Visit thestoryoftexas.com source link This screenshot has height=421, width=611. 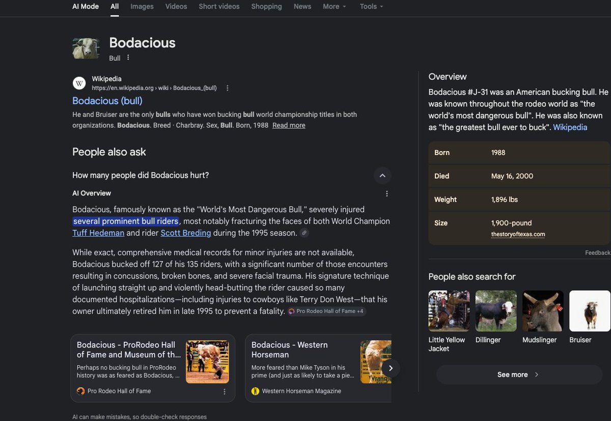pyautogui.click(x=518, y=234)
